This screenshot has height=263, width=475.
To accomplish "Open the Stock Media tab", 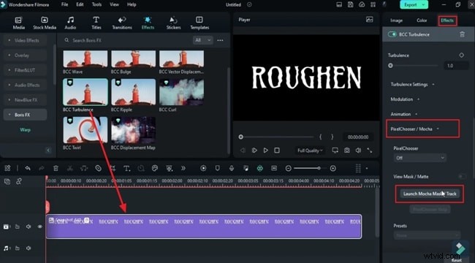I will (45, 23).
